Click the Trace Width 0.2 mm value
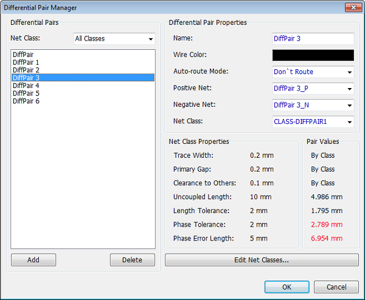Viewport: 365px width, 300px height. tap(262, 155)
